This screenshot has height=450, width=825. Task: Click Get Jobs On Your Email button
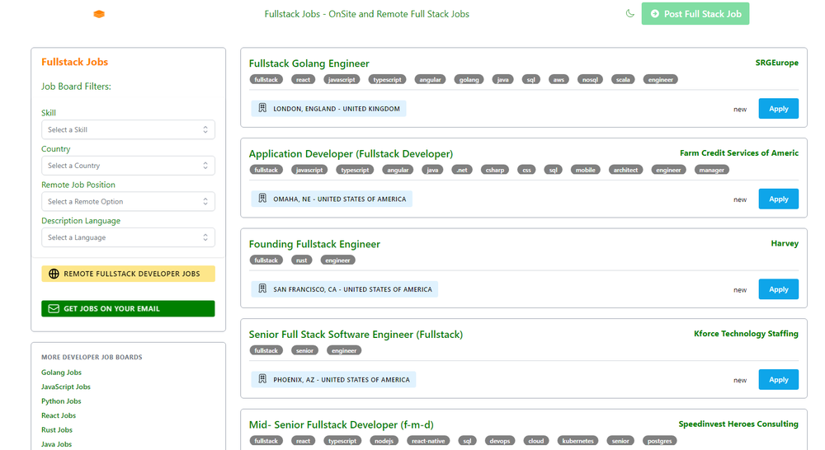click(x=128, y=308)
